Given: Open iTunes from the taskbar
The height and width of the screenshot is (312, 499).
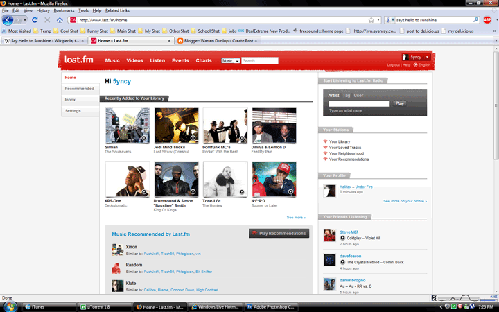Looking at the screenshot, I should (49, 307).
